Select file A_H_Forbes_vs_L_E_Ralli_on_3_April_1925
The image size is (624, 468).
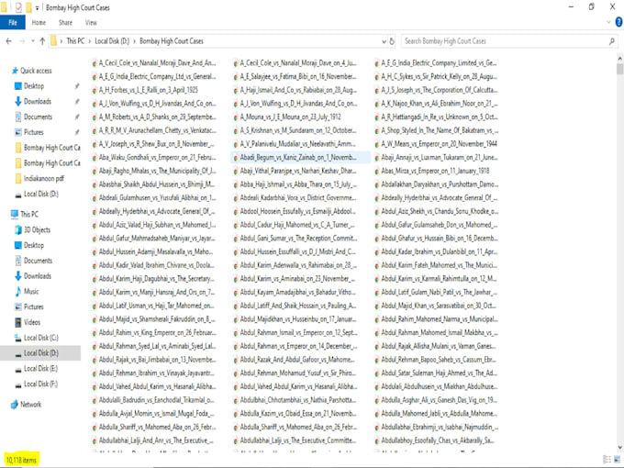tap(145, 90)
